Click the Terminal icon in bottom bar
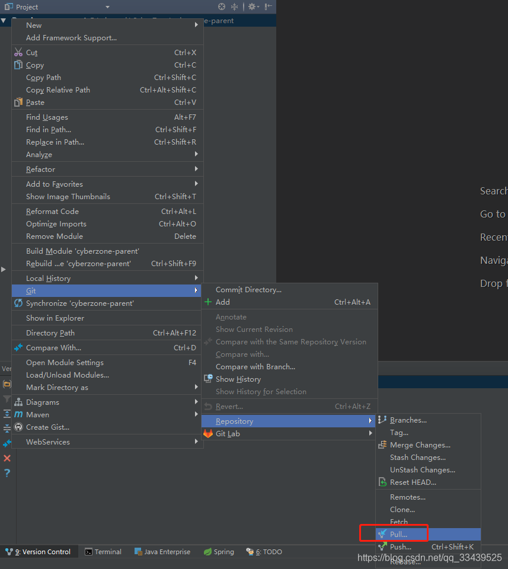 pyautogui.click(x=88, y=552)
